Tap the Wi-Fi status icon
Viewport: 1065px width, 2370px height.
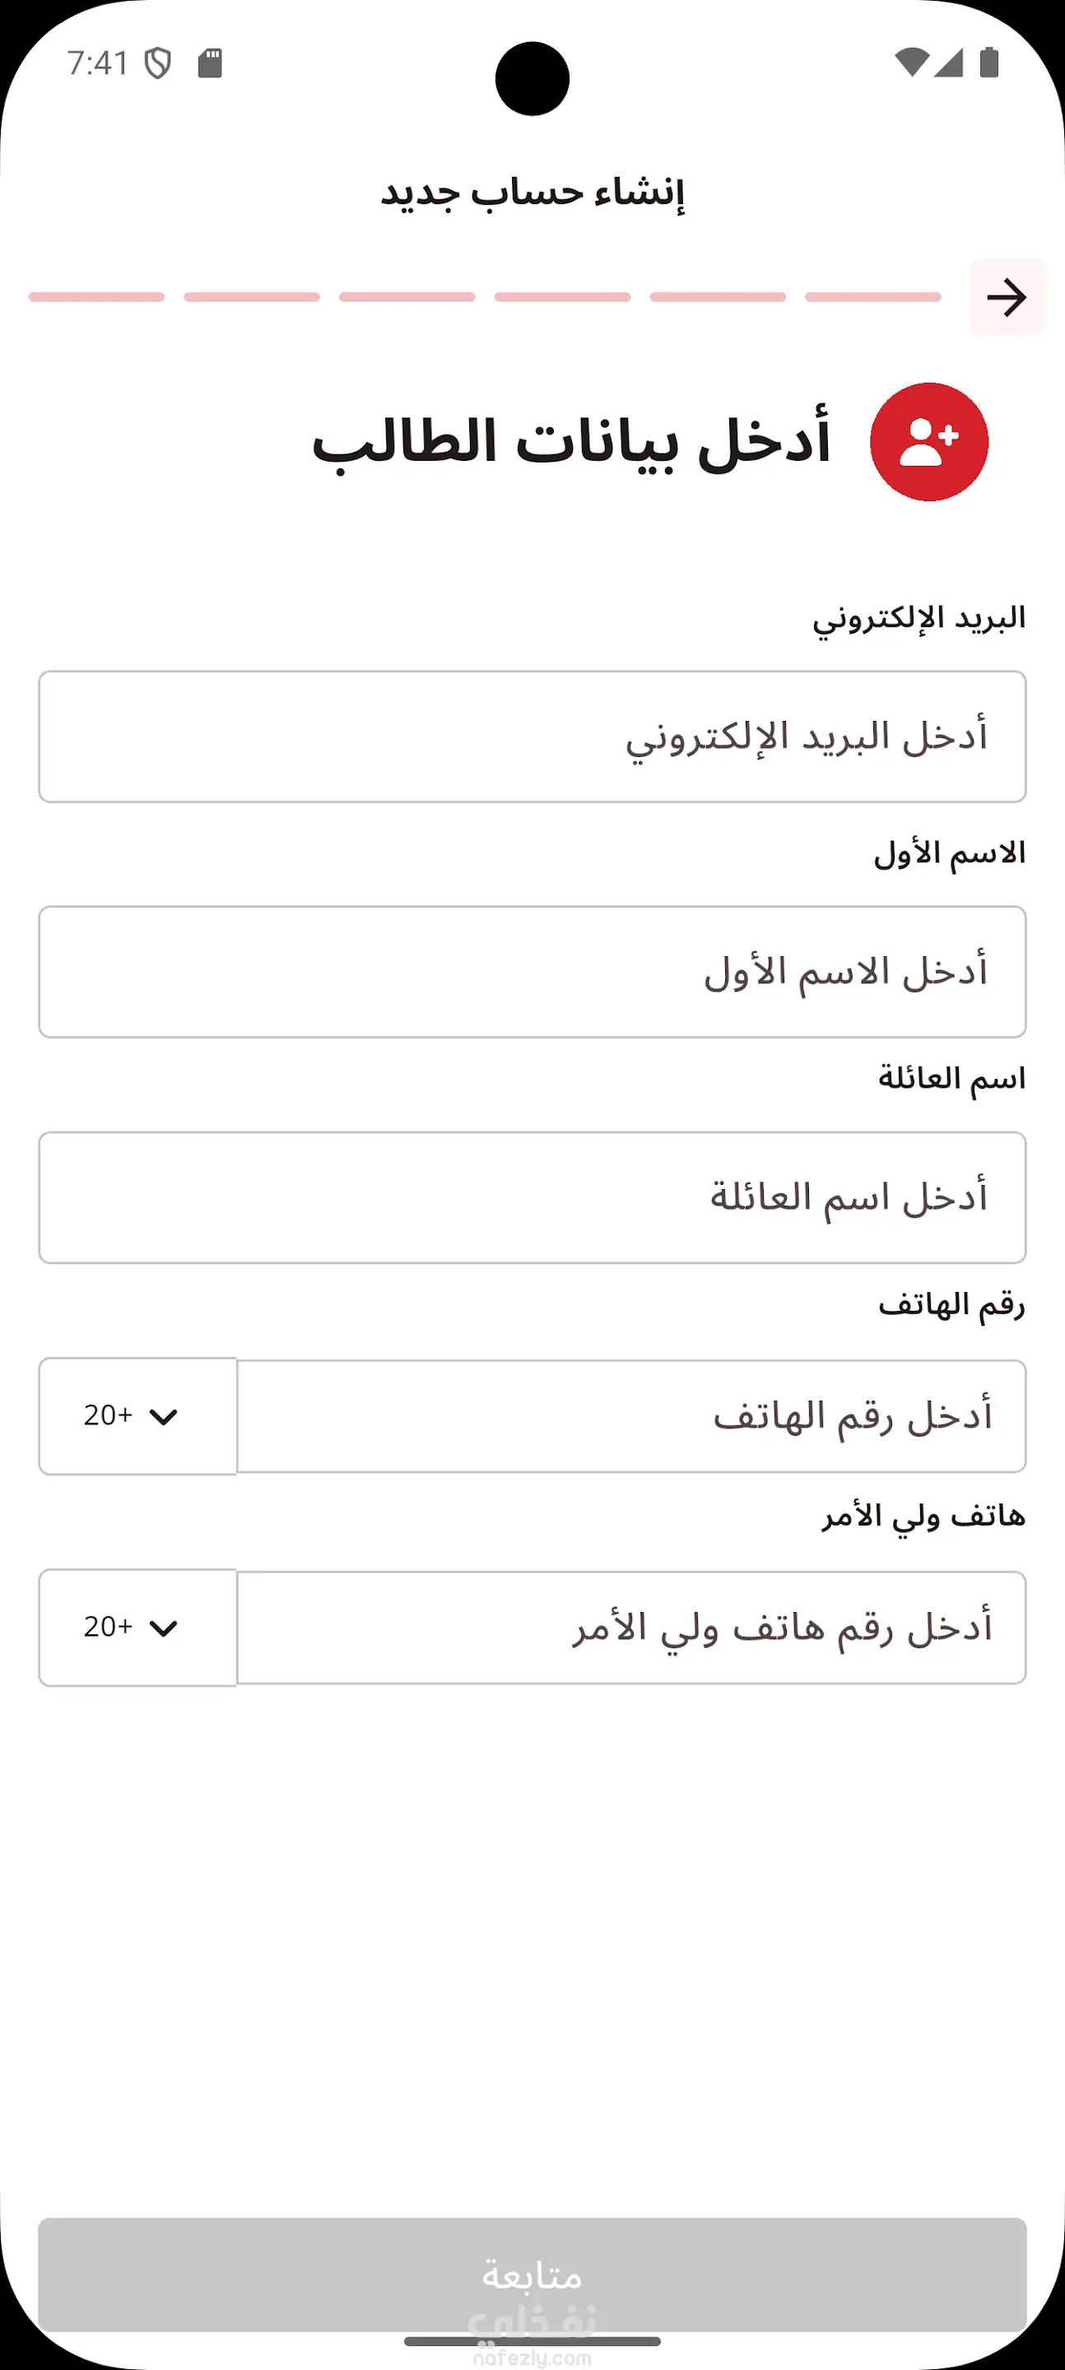910,63
